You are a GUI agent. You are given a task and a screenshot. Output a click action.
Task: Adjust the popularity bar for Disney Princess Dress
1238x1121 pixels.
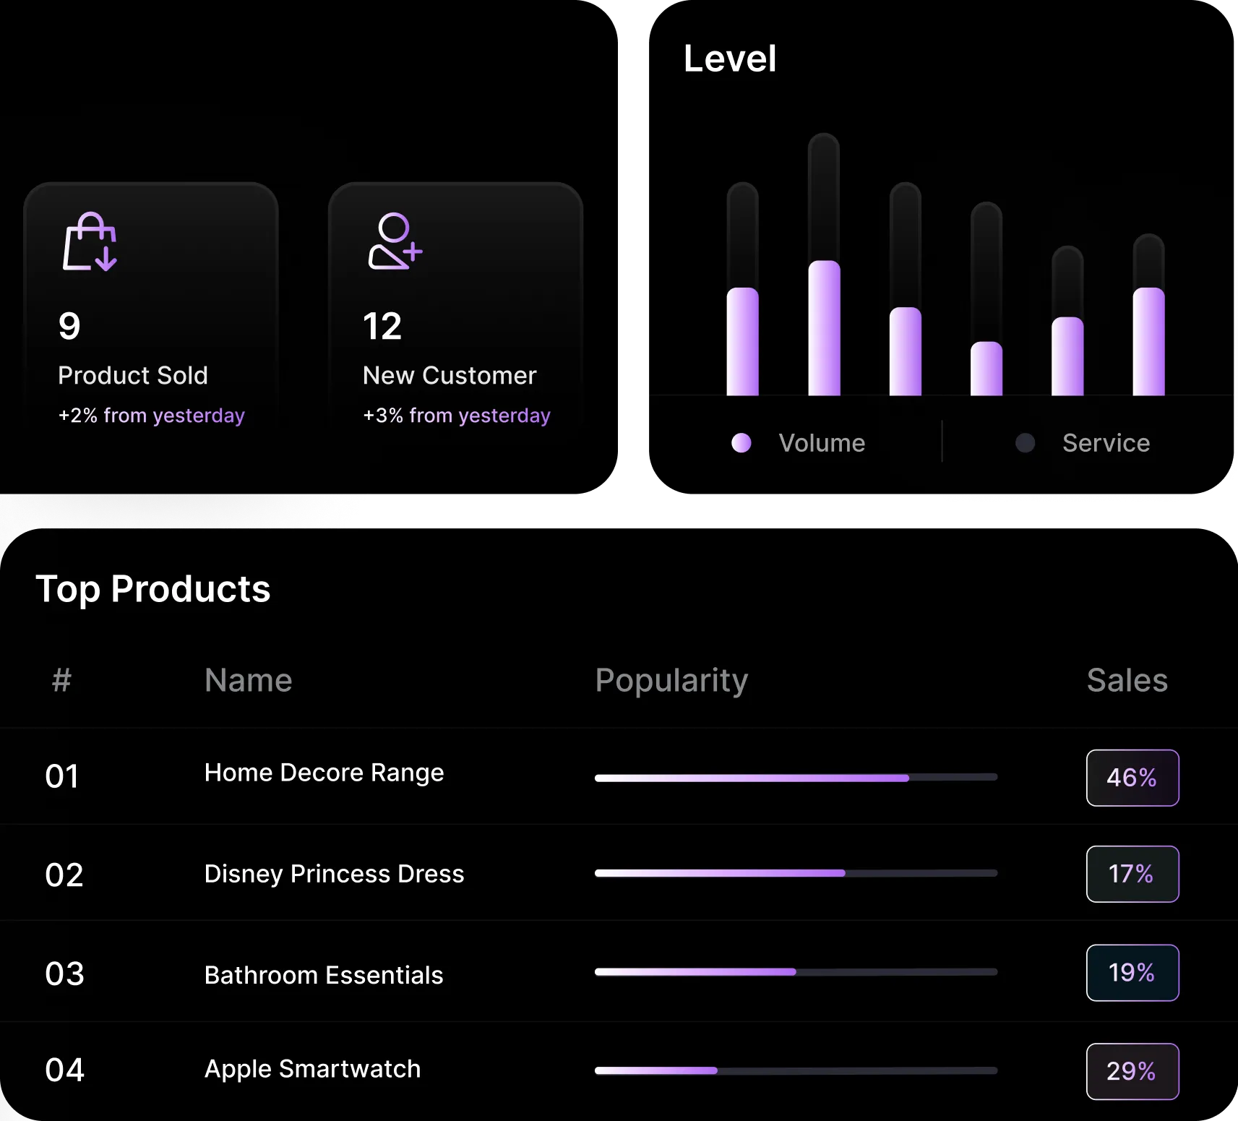click(795, 873)
